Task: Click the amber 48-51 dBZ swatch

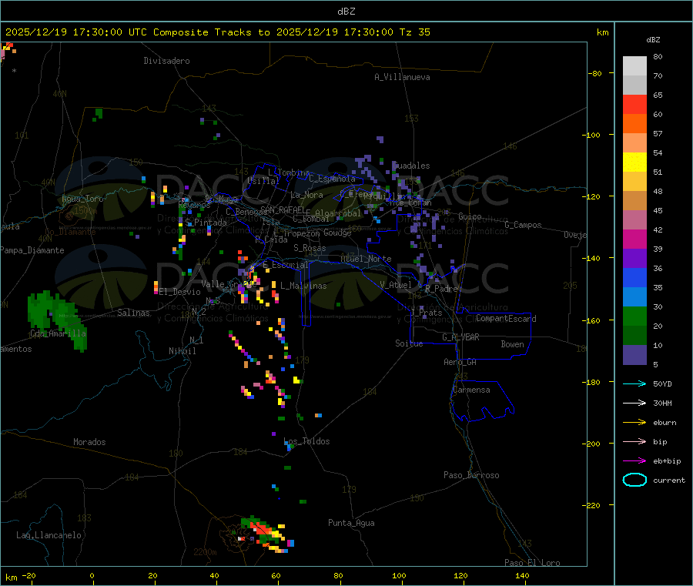Action: [634, 181]
